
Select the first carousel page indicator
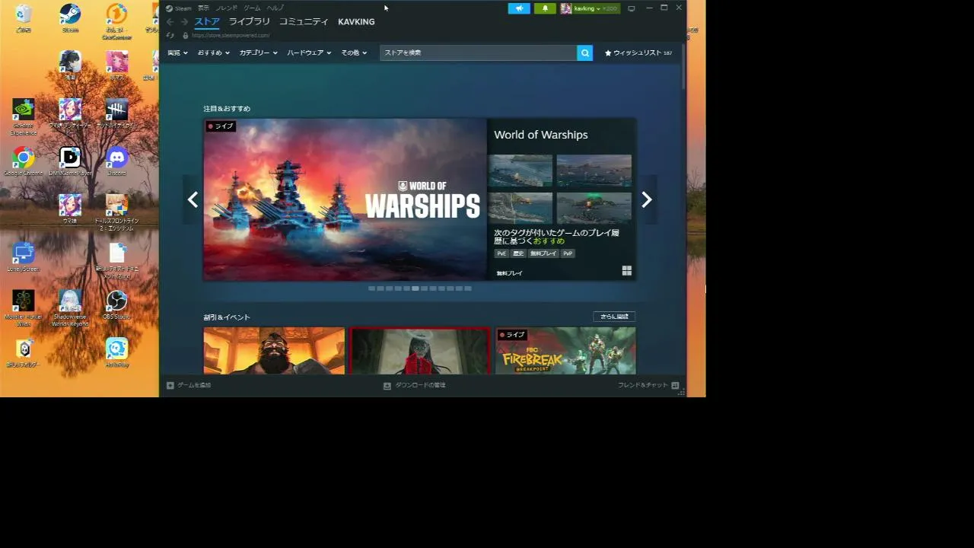coord(371,288)
